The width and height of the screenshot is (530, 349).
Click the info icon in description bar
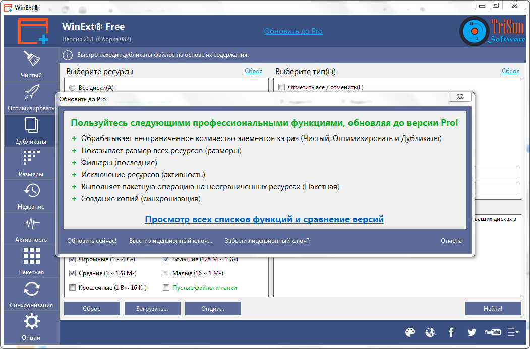click(x=67, y=55)
